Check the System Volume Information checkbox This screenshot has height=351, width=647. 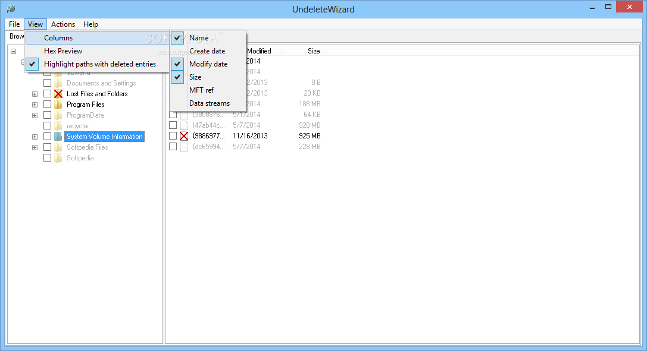point(47,137)
